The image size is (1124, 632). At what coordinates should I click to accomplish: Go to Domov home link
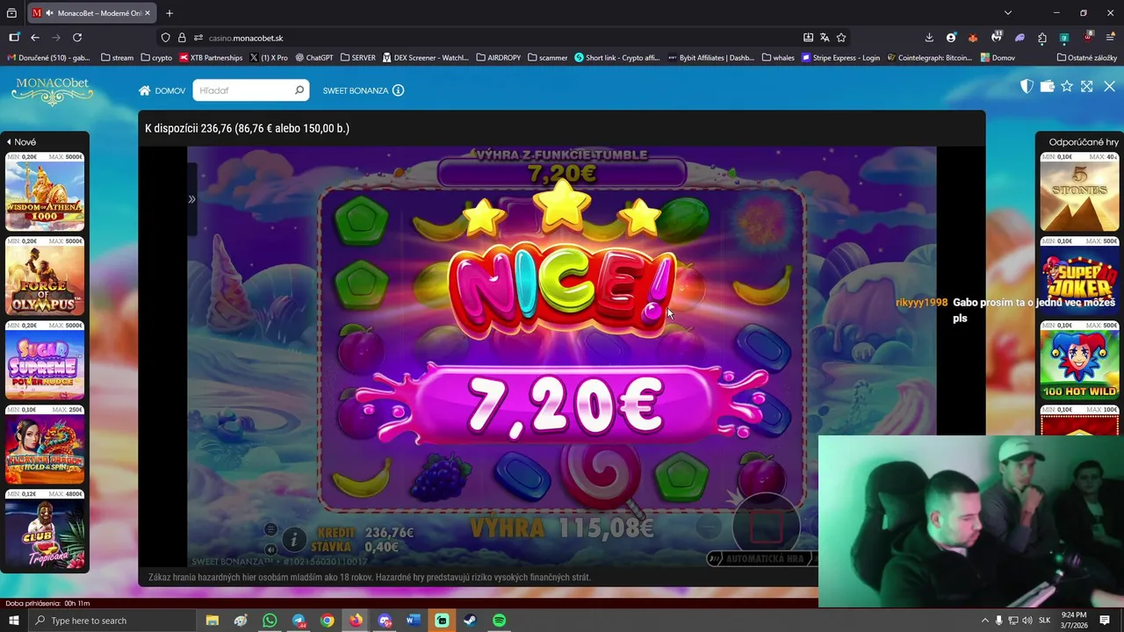pyautogui.click(x=162, y=90)
